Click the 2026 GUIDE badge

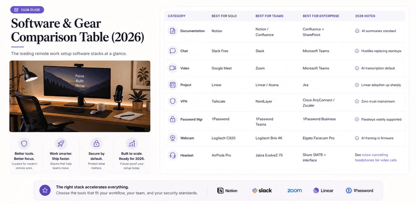[x=27, y=10]
